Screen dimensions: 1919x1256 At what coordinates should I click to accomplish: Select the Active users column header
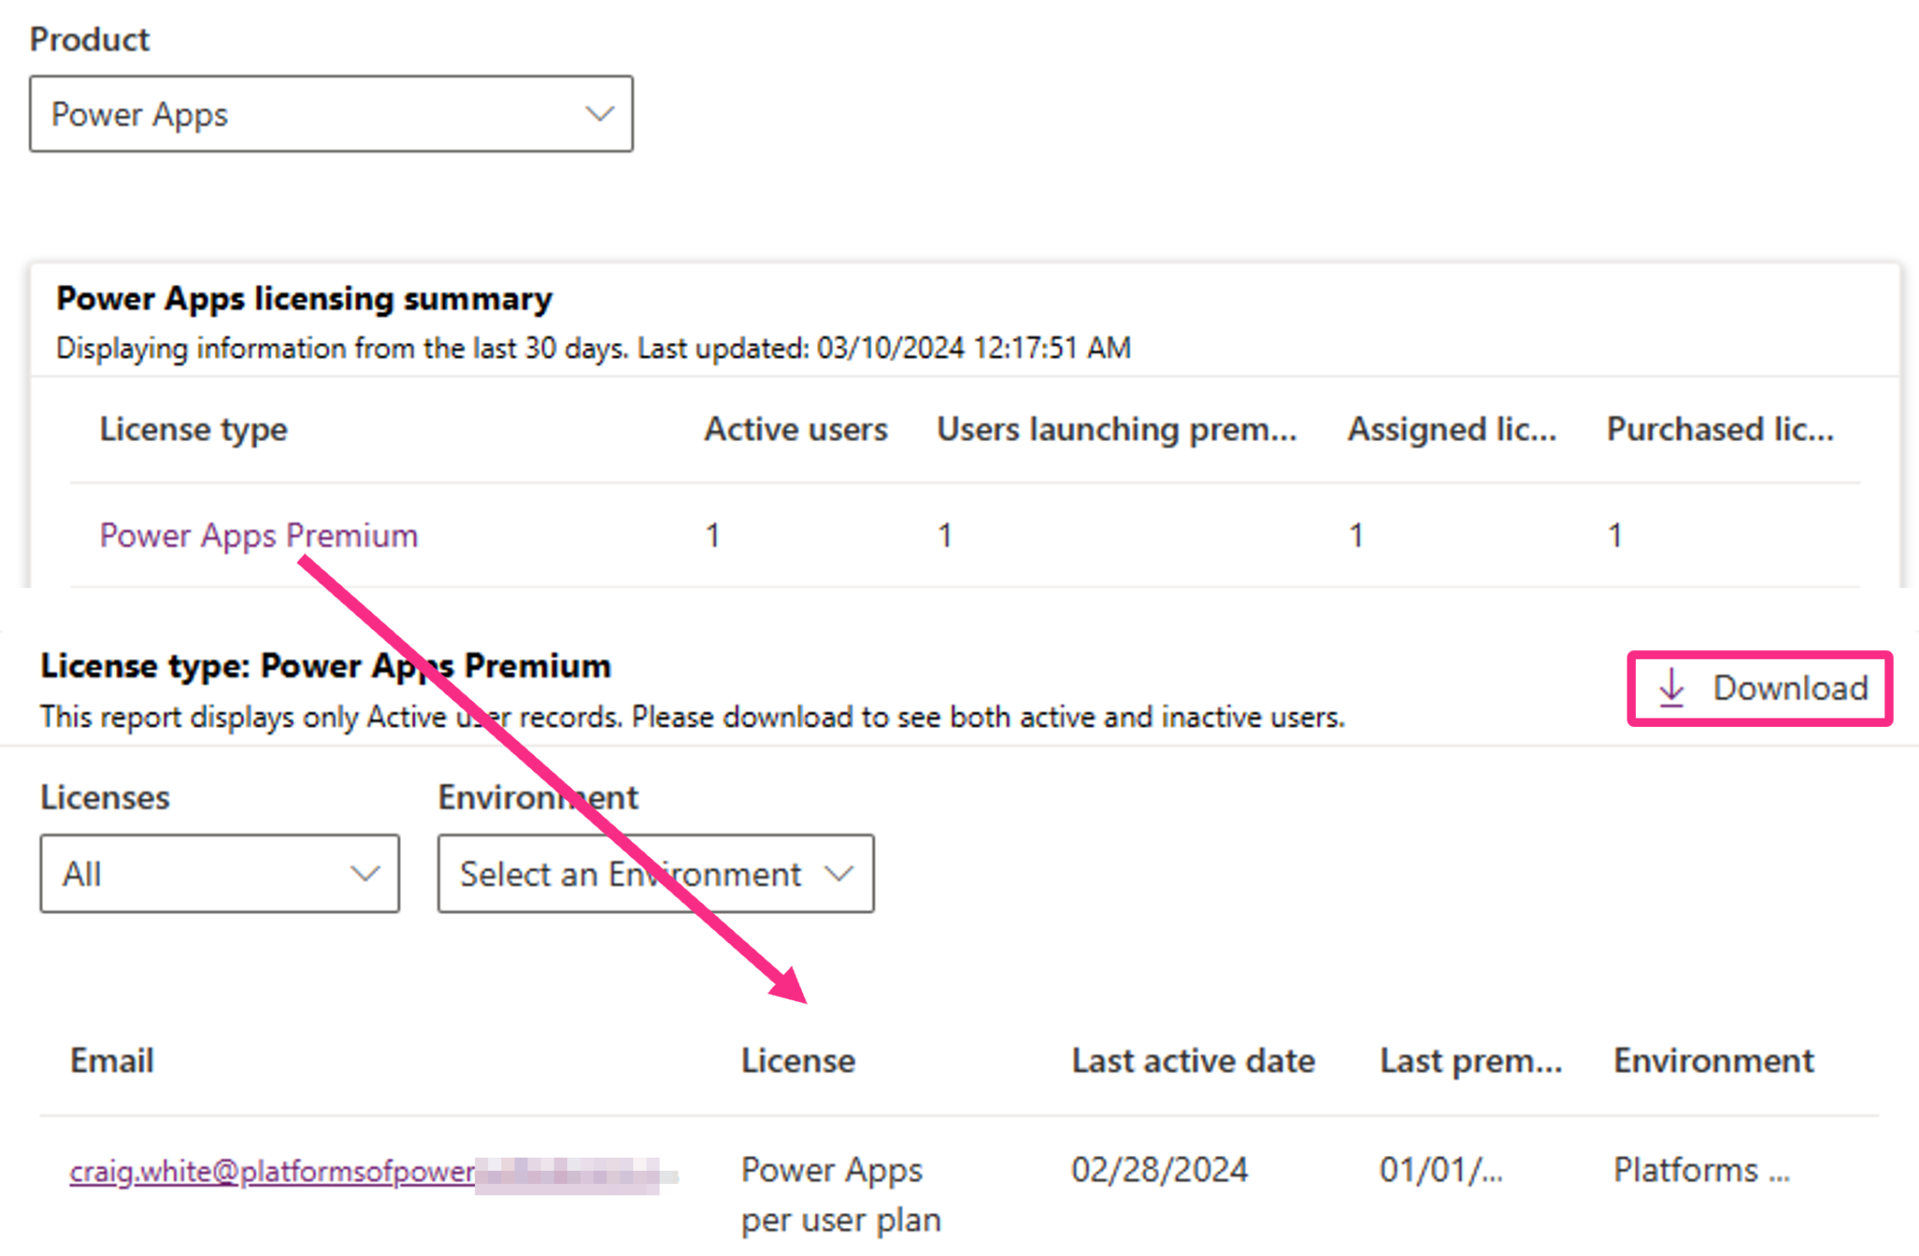795,429
